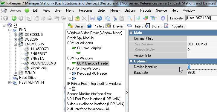Open the Properties tab
217x112 pixels.
tap(175, 26)
